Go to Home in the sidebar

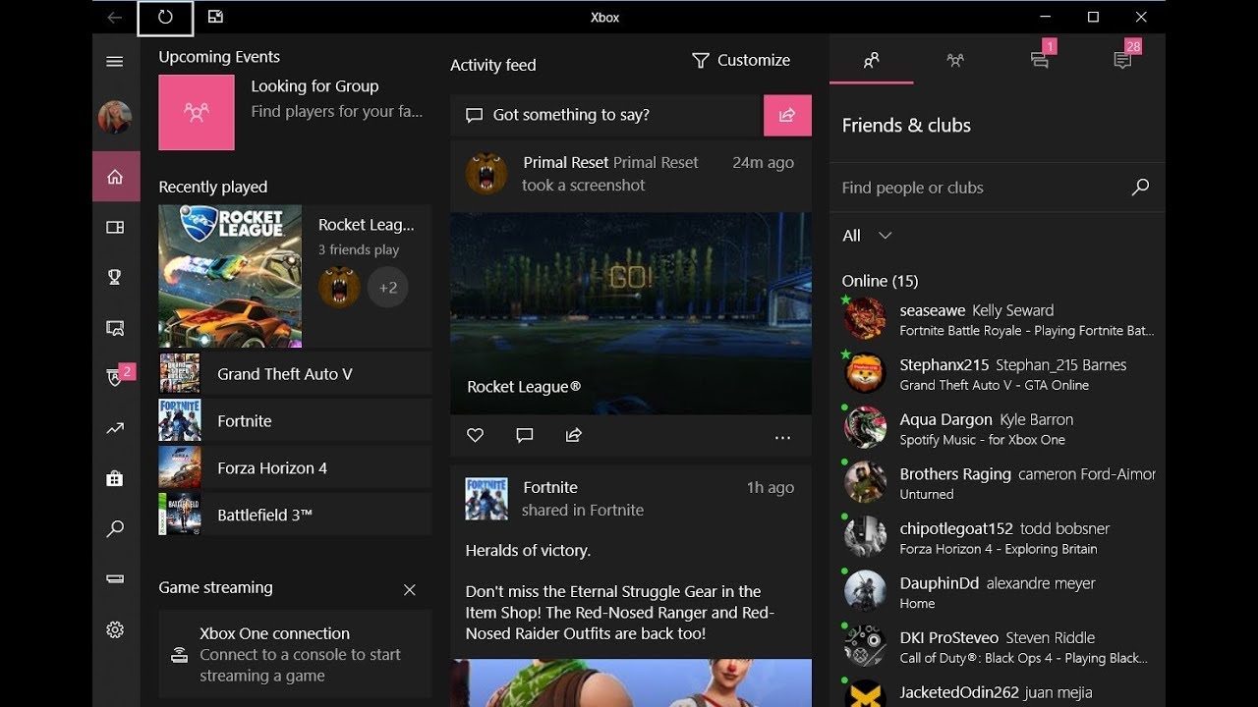[x=116, y=177]
